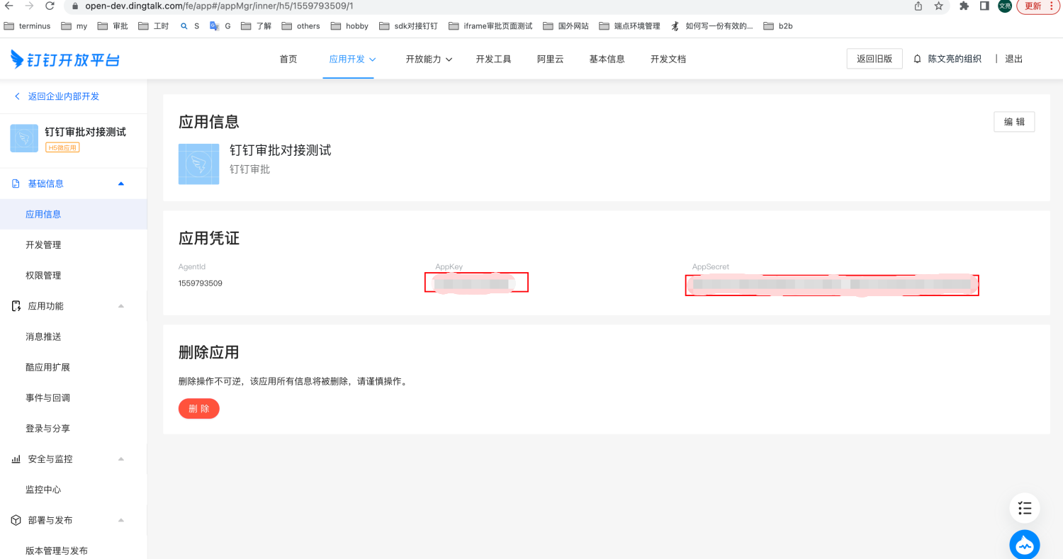Open the 如何写一份有效的 bookmark
Viewport: 1063px width, 559px height.
(x=712, y=26)
